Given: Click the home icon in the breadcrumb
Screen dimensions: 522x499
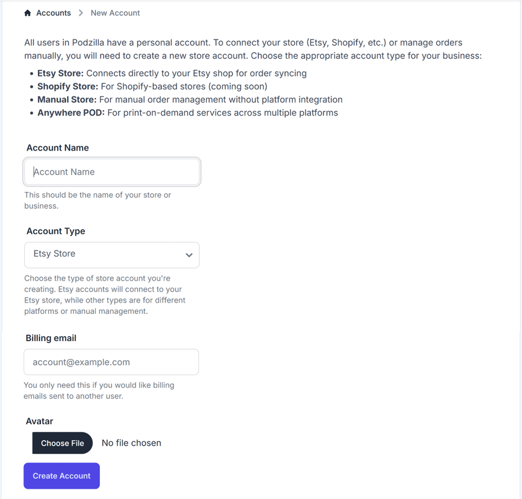Looking at the screenshot, I should click(28, 13).
